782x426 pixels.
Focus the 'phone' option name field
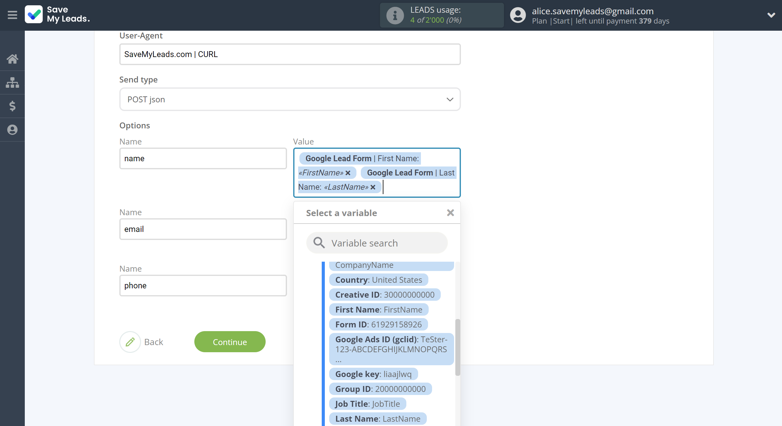[x=203, y=286]
